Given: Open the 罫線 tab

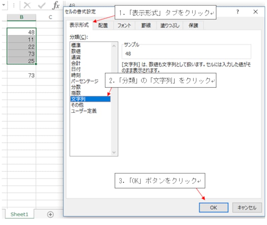Looking at the screenshot, I should [146, 25].
